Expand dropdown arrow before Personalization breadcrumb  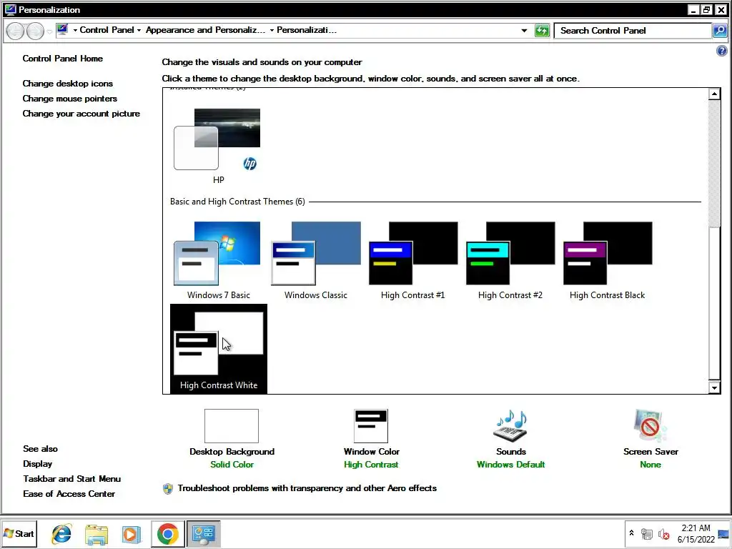point(271,30)
